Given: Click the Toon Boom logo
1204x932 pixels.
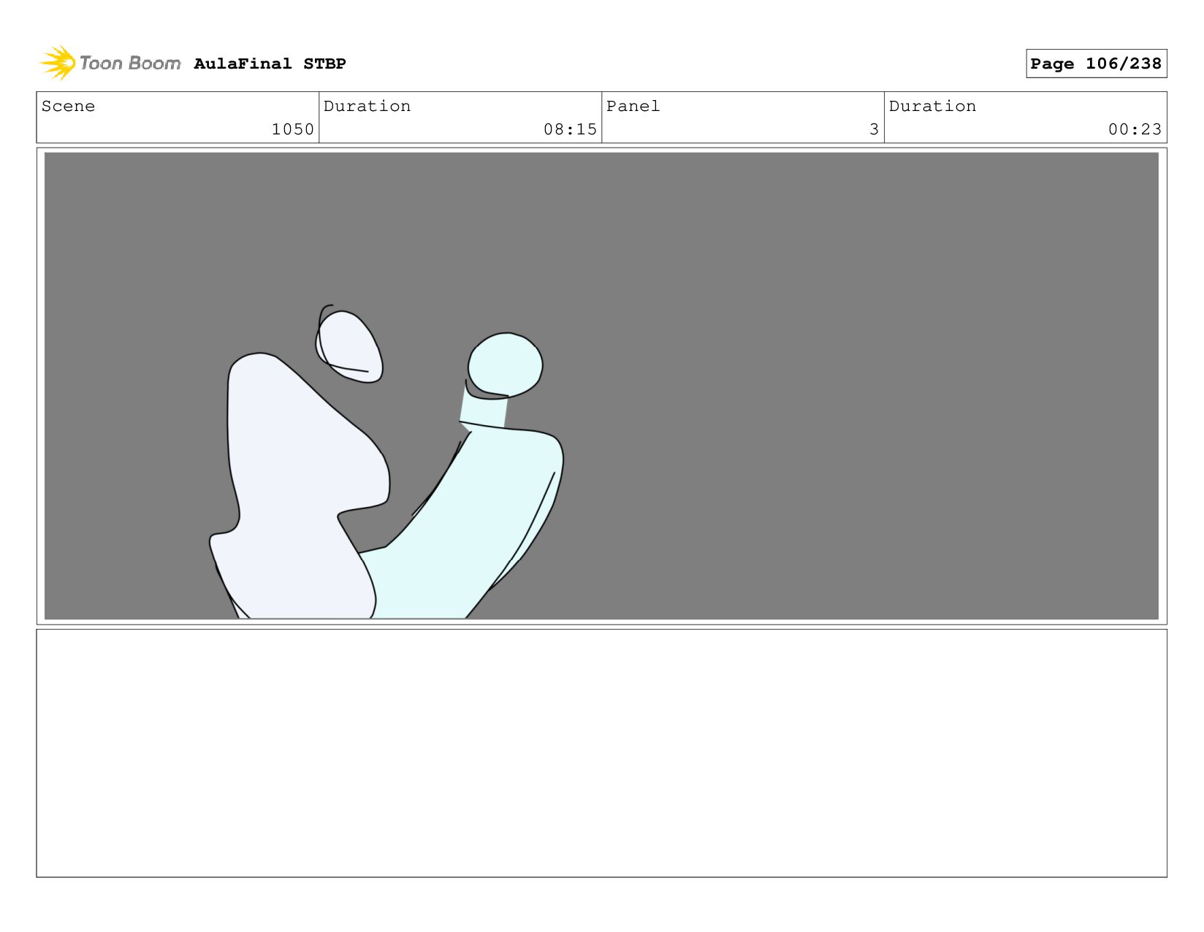Looking at the screenshot, I should [110, 63].
